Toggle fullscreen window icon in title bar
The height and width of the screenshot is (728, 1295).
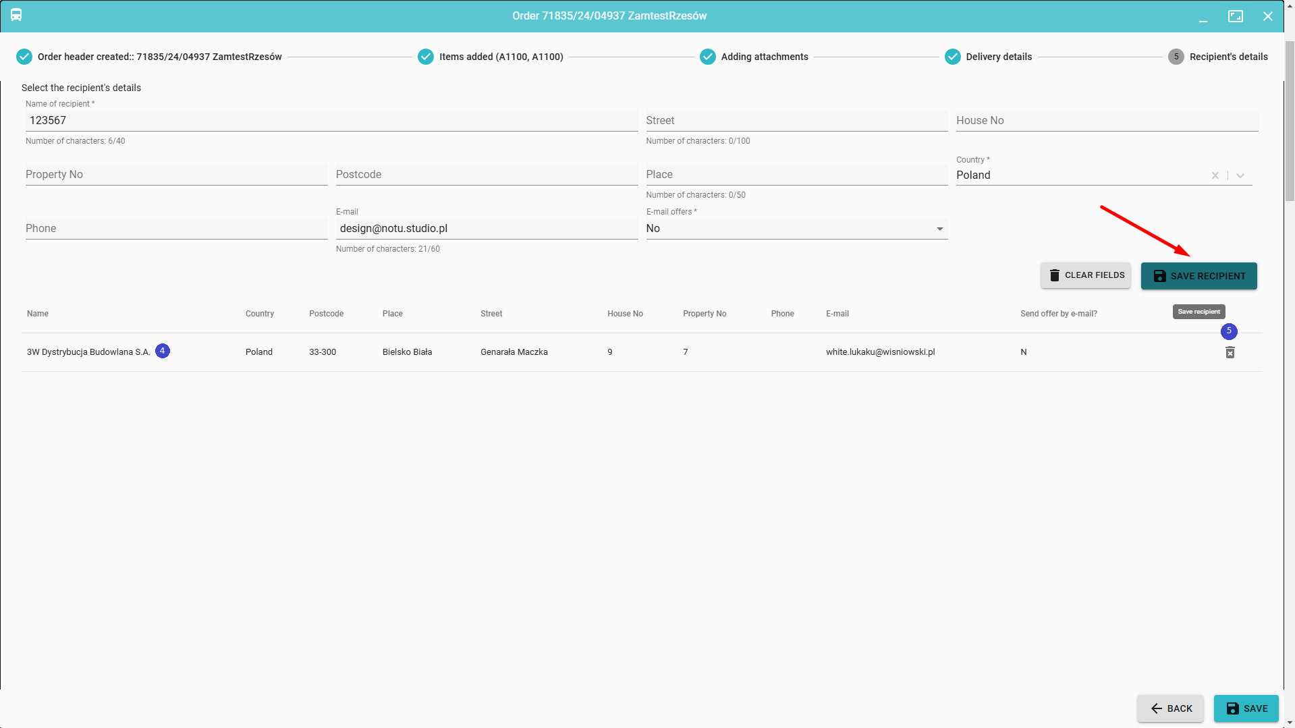[x=1235, y=16]
